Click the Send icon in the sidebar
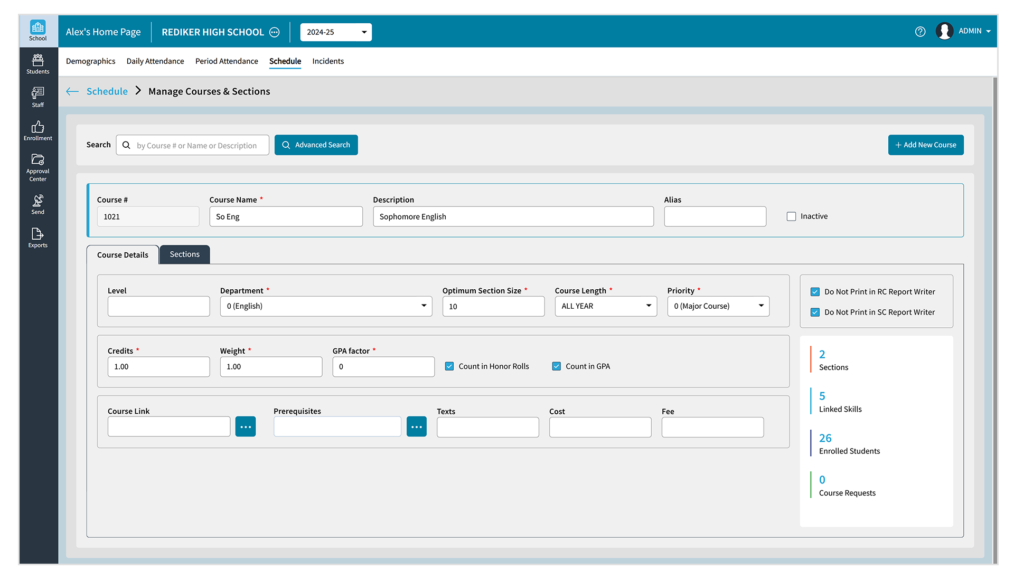The width and height of the screenshot is (1014, 579). pos(37,204)
